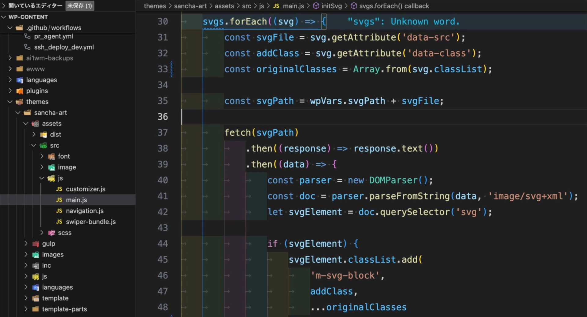
Task: Open swiper-bundle.js from the explorer
Action: click(x=90, y=222)
